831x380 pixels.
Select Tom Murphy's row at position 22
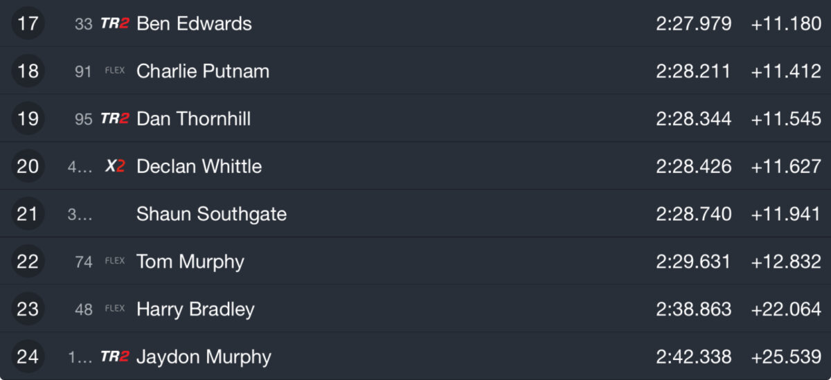tap(415, 261)
